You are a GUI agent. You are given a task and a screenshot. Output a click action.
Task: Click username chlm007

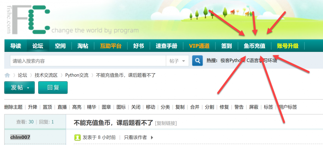tap(20, 137)
